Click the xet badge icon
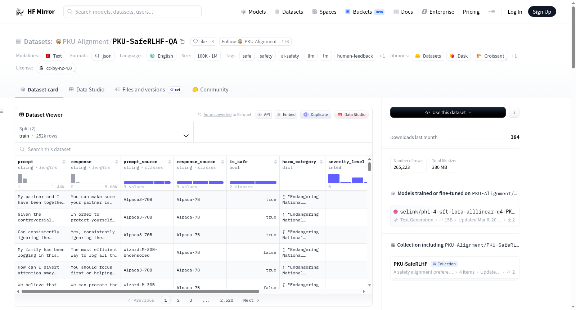 tap(175, 90)
